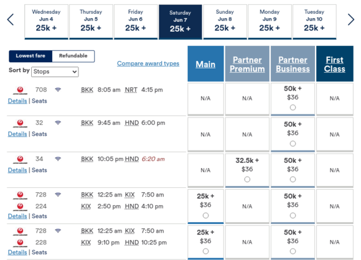361x260 pixels.
Task: Open Details for flight 708
Action: pos(17,101)
